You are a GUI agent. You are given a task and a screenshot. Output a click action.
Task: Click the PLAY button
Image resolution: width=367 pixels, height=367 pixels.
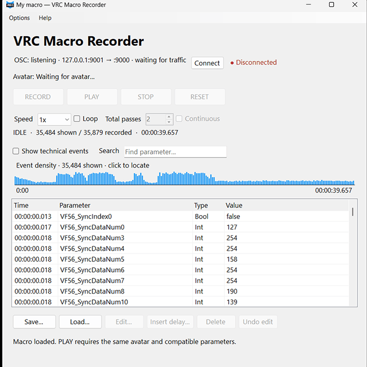pos(92,97)
